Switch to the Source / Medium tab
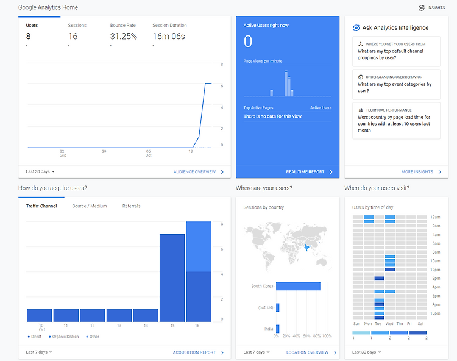This screenshot has width=457, height=361. (x=90, y=206)
